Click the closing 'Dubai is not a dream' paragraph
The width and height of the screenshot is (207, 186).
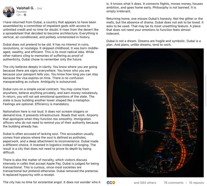tap(153, 43)
